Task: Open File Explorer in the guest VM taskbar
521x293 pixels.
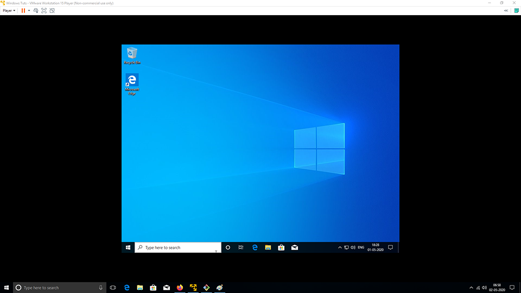Action: [268, 247]
